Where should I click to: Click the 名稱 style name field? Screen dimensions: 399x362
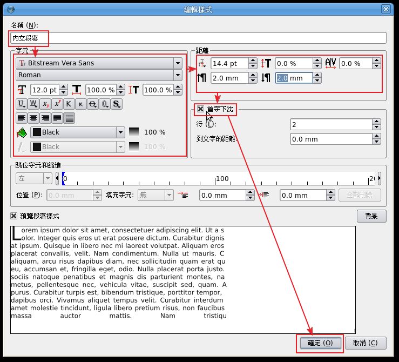pyautogui.click(x=216, y=38)
